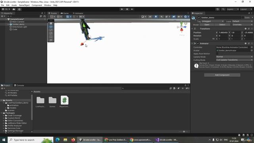Open Avatar object picker circle
Screen dimensions: 254x143
pos(252,50)
